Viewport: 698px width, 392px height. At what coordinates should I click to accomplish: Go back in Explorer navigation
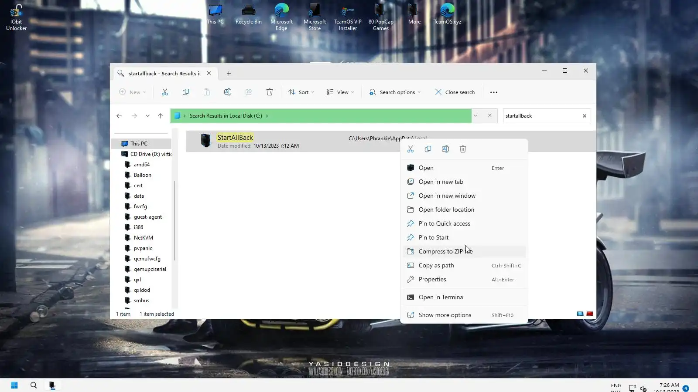[119, 116]
